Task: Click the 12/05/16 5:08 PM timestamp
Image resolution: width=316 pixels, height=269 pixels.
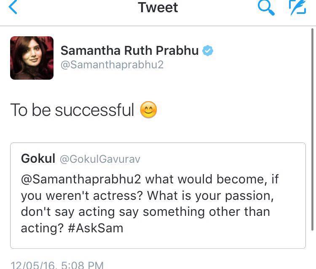Action: (57, 265)
